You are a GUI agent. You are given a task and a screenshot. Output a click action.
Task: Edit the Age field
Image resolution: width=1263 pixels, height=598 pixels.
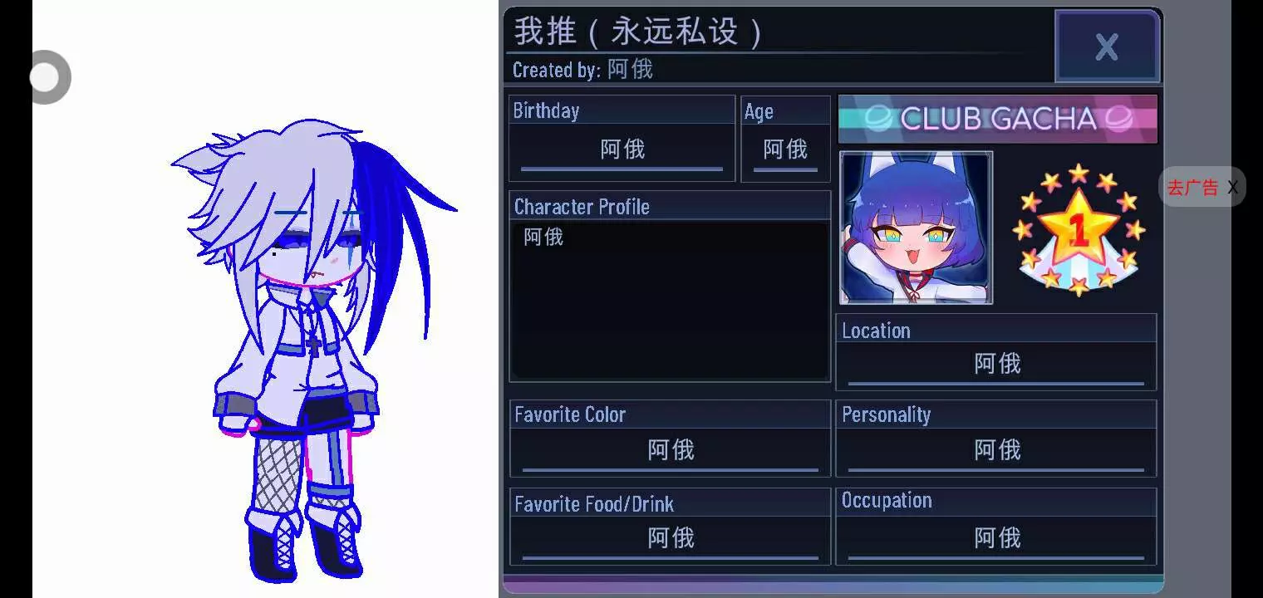(x=785, y=150)
